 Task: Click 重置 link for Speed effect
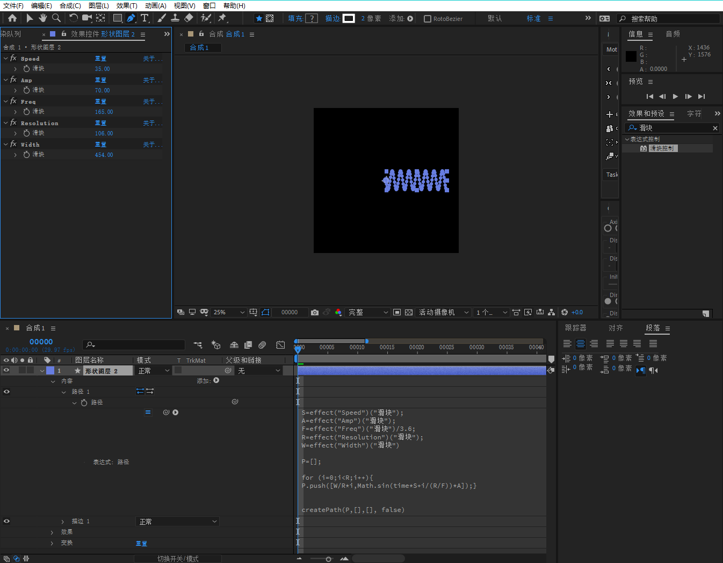point(100,59)
